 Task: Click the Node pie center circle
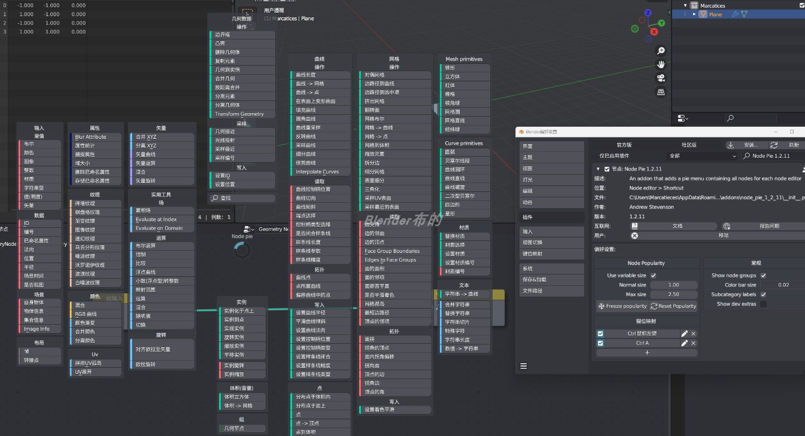tap(242, 251)
